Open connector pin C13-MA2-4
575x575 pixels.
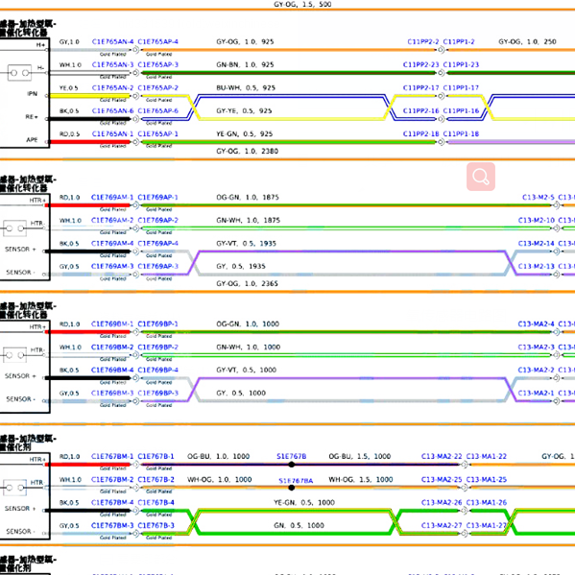pyautogui.click(x=537, y=324)
